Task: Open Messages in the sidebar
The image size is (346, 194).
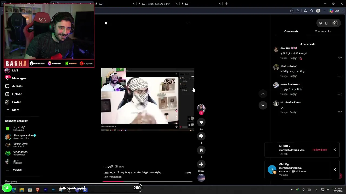Action: [15, 78]
